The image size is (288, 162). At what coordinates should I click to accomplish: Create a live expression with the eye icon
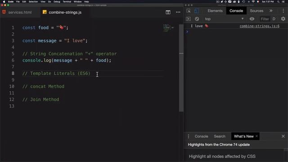point(252,19)
